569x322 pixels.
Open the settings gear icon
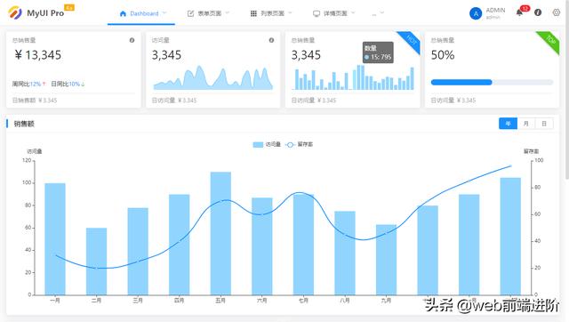[x=557, y=12]
